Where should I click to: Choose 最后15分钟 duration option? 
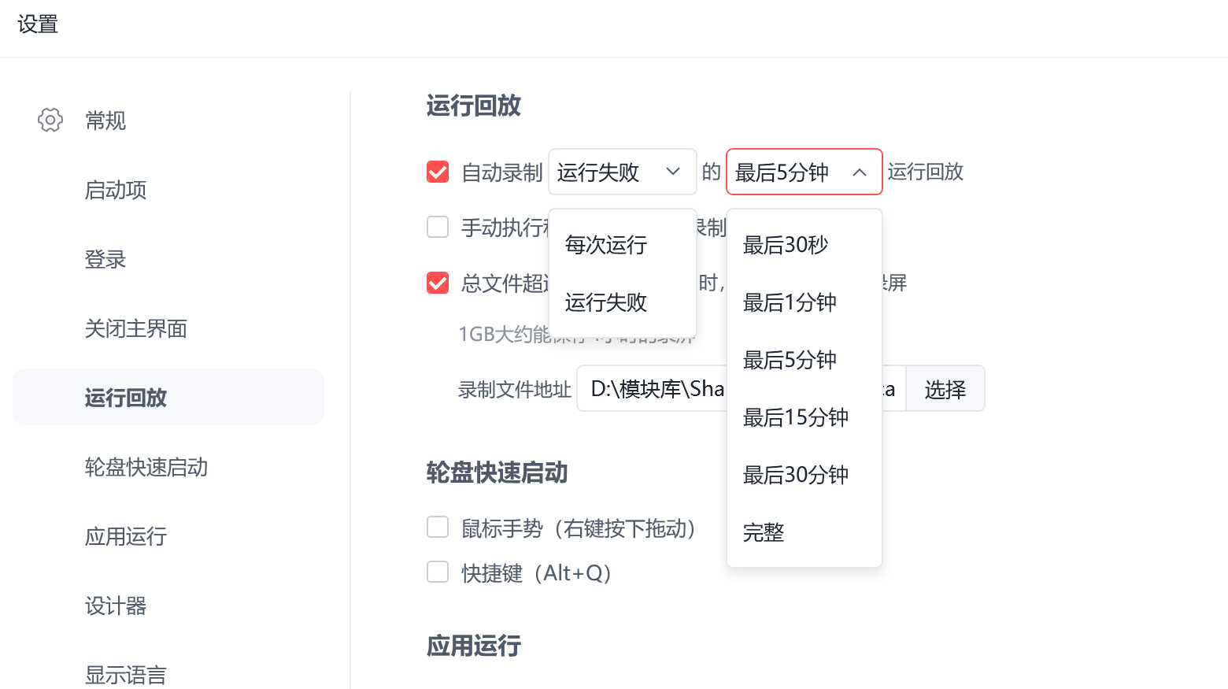(x=795, y=417)
